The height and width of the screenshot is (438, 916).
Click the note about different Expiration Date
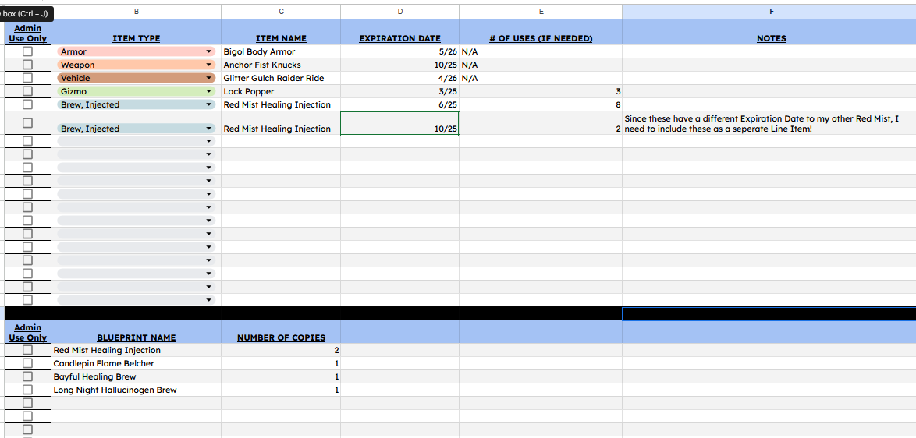769,123
